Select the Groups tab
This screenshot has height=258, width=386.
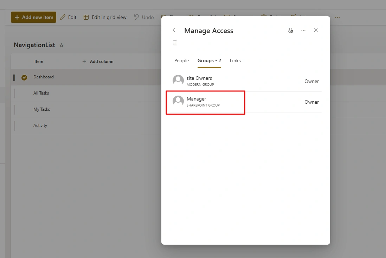pos(209,60)
